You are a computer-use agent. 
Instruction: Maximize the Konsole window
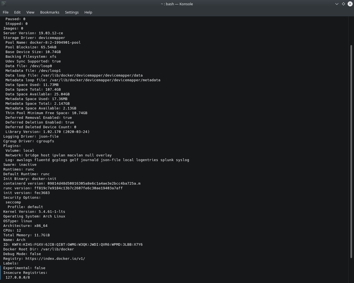(343, 4)
